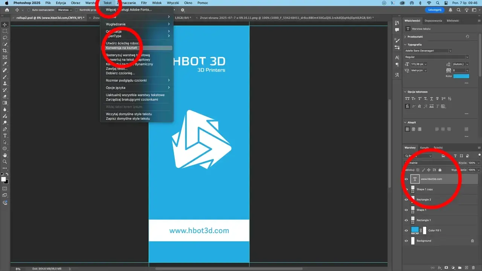Hide the www.hbot3d.com text layer

point(406,179)
